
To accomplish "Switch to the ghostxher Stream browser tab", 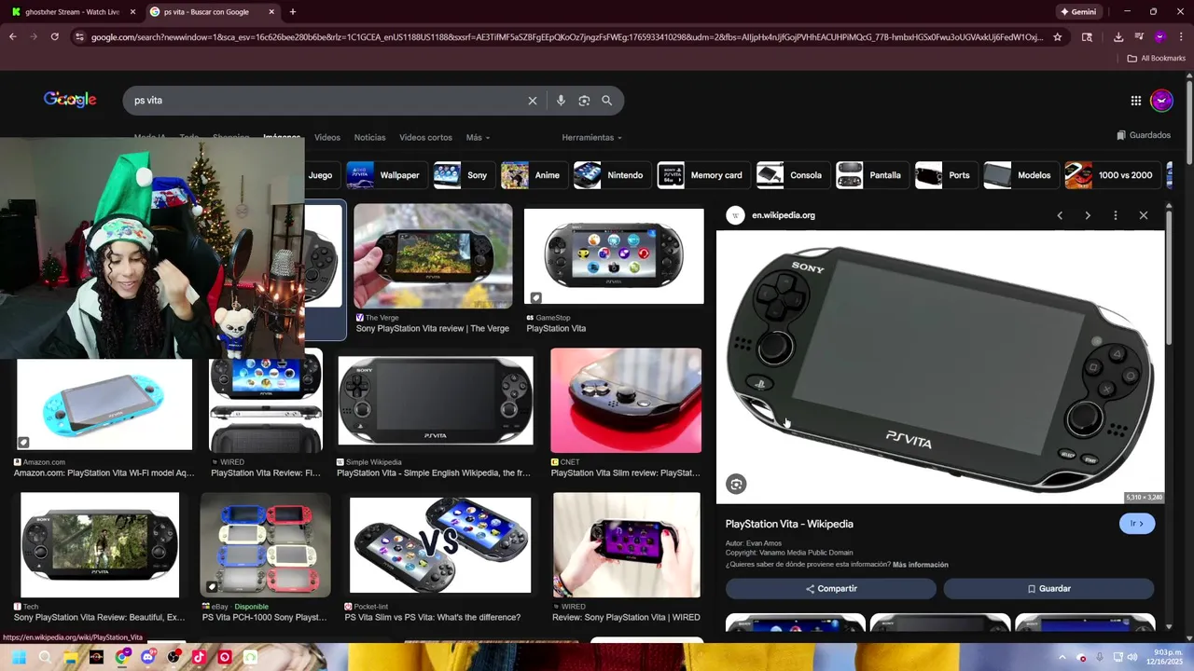I will [73, 12].
